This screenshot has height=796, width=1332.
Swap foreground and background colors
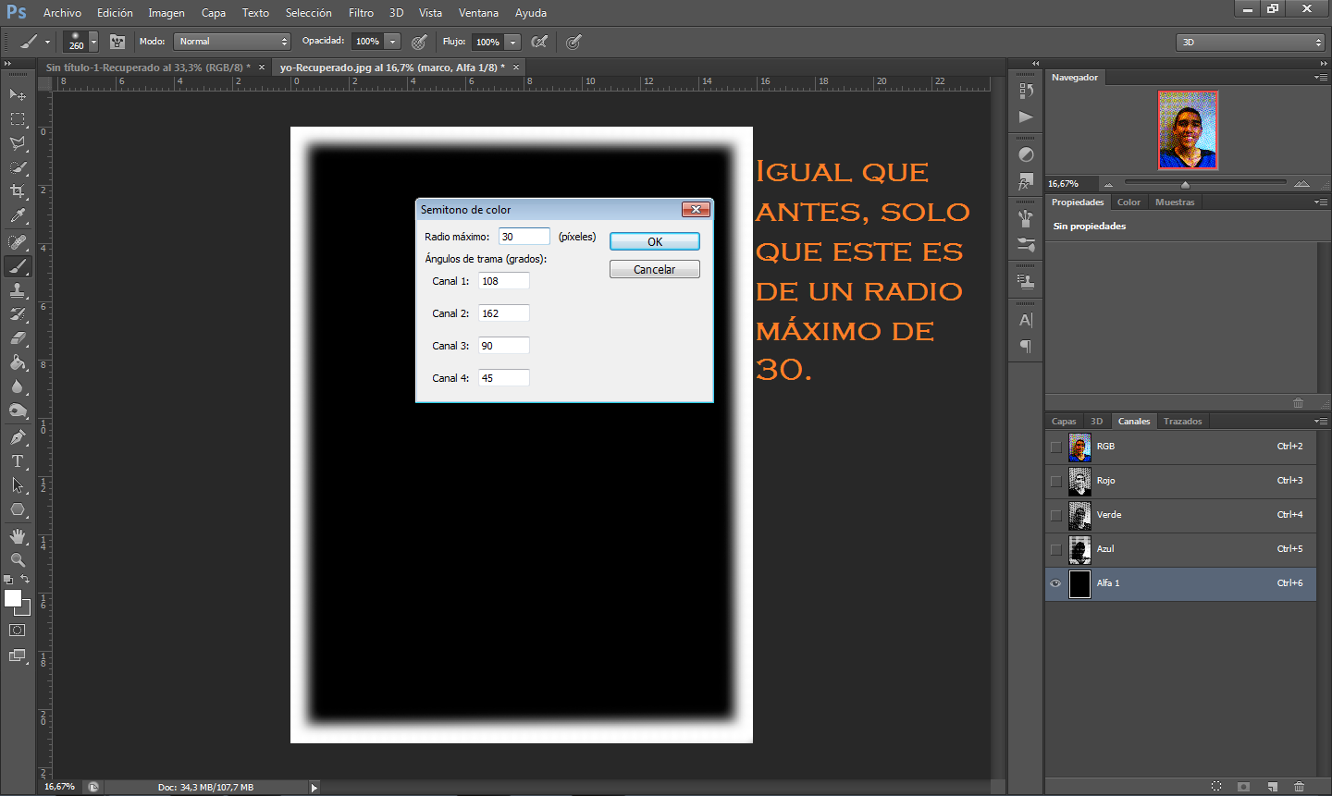[25, 580]
